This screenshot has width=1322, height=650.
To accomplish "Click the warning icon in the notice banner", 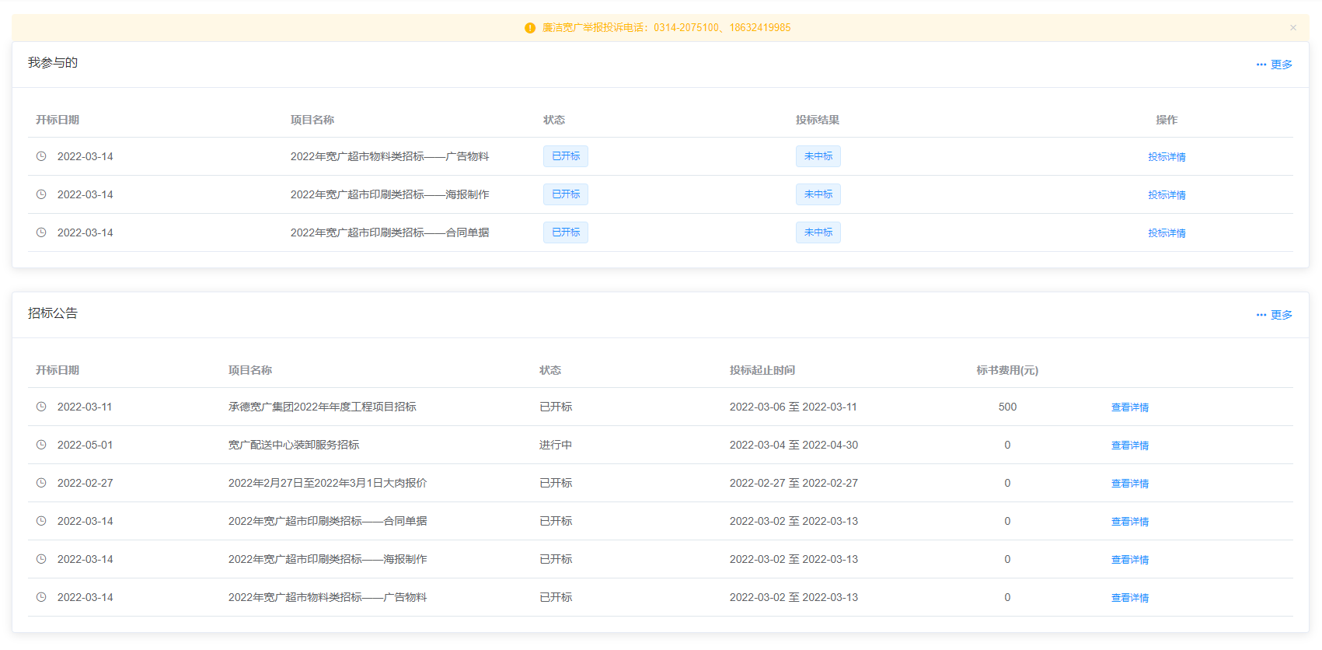I will pos(530,28).
